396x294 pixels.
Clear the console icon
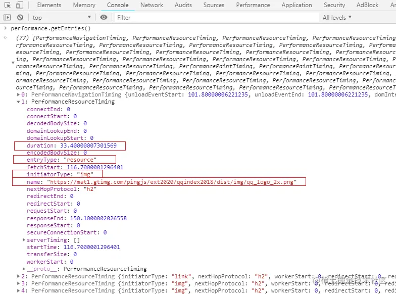click(20, 17)
